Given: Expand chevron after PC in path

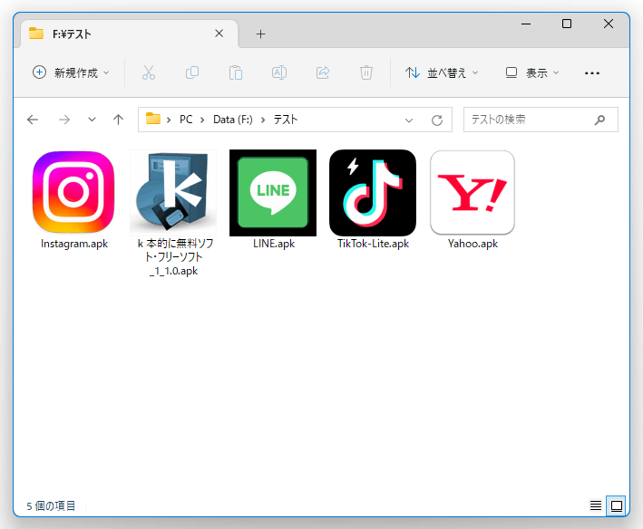Looking at the screenshot, I should [x=202, y=120].
